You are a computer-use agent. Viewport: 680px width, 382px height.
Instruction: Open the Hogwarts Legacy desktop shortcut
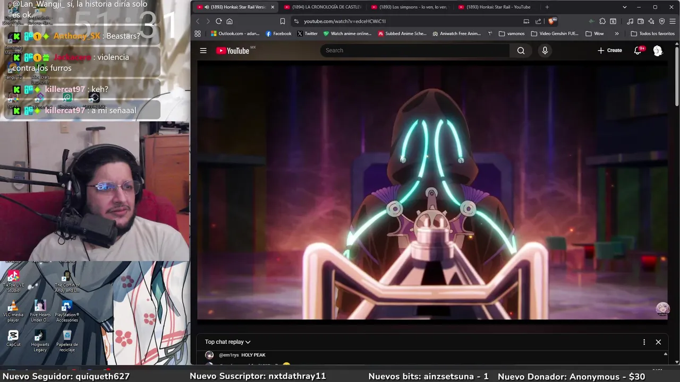40,341
